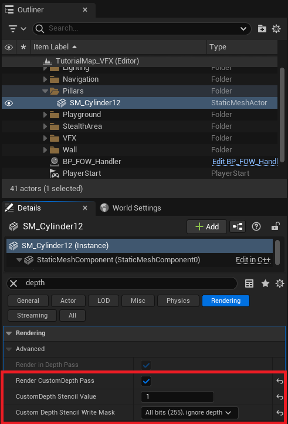This screenshot has width=288, height=424.
Task: Open Outliner settings gear
Action: tap(276, 28)
